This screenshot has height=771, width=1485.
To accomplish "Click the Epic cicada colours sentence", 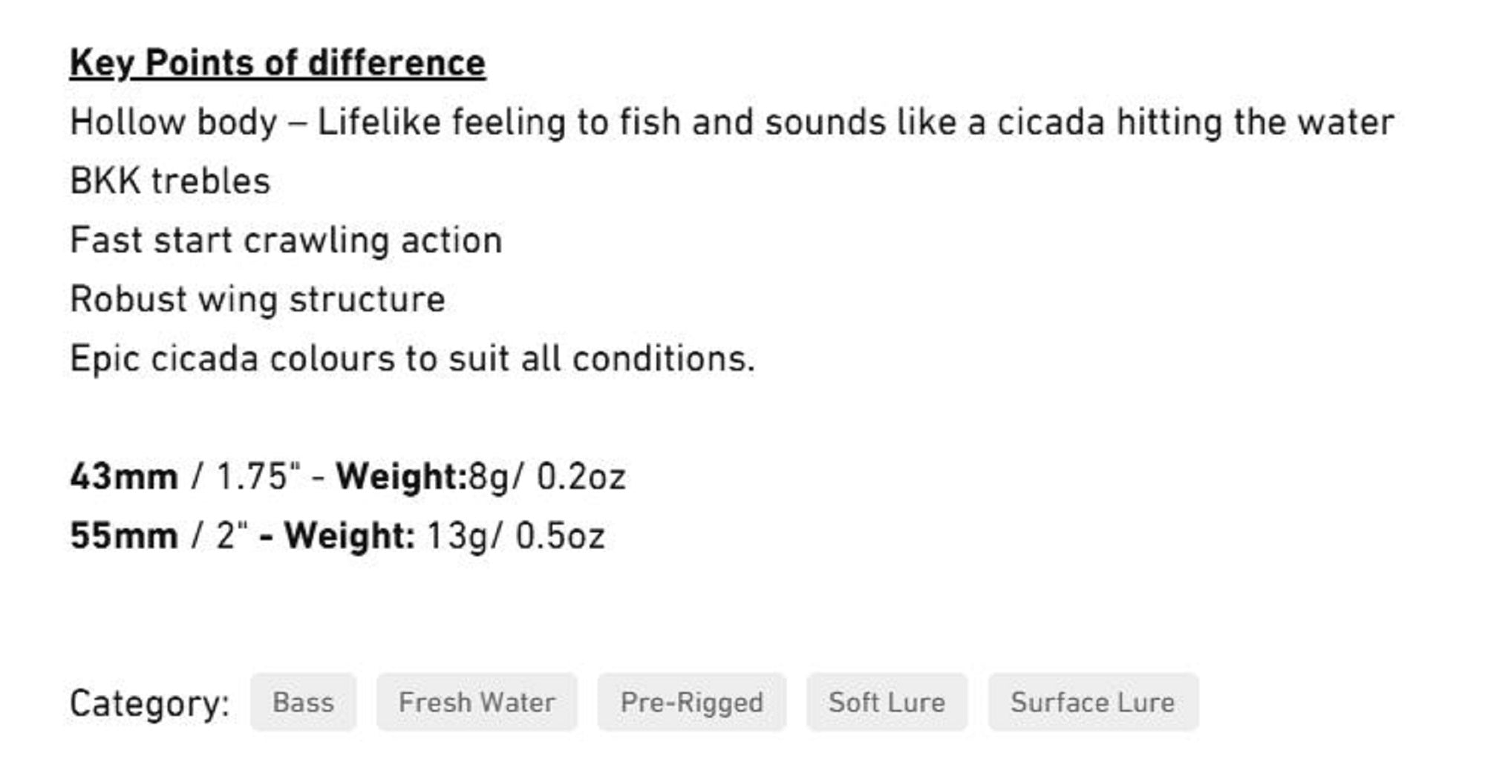I will point(412,359).
